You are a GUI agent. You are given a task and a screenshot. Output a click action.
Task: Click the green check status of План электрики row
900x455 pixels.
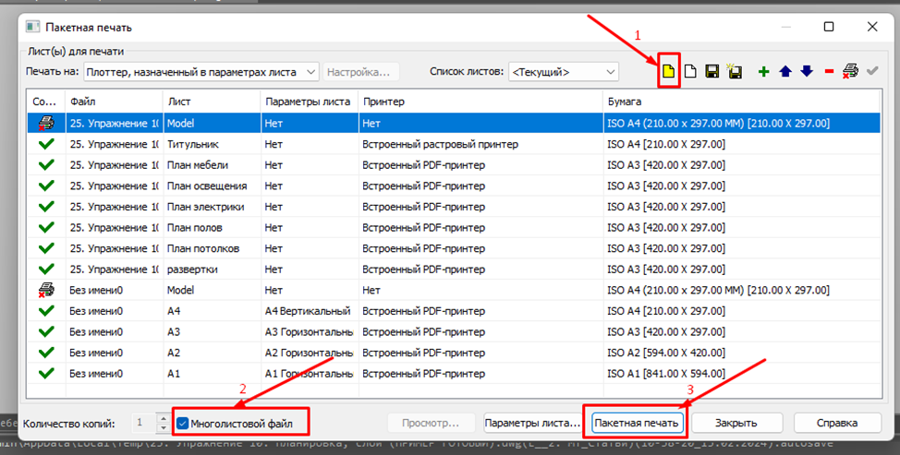pyautogui.click(x=46, y=207)
